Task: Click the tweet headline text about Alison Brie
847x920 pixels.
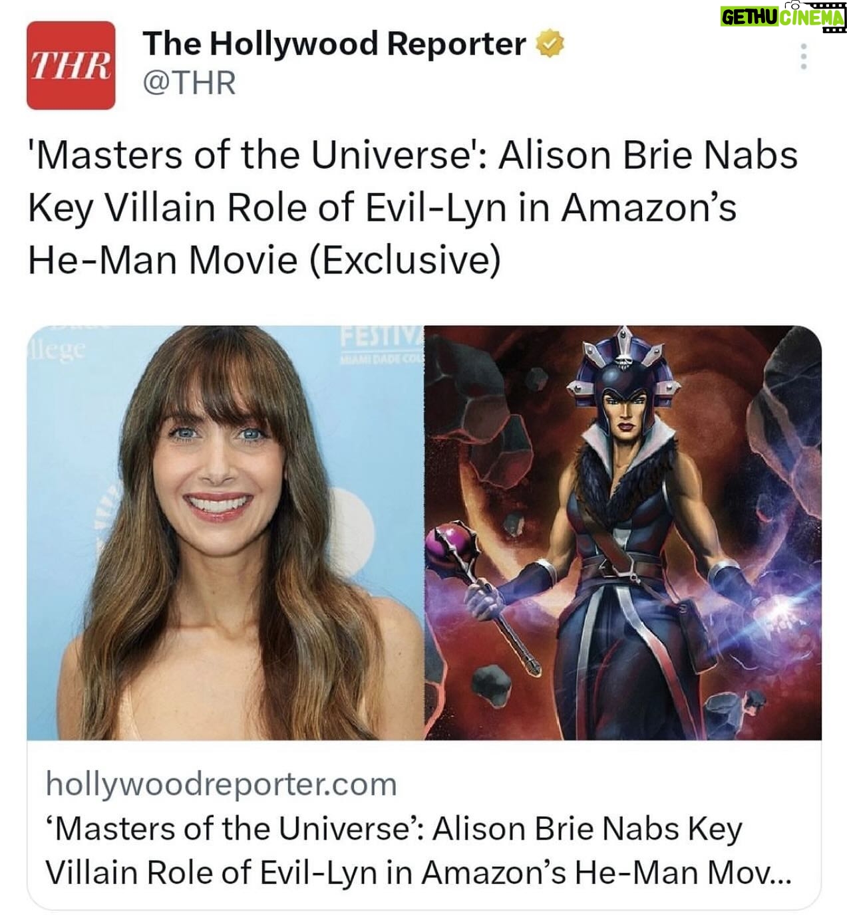Action: pos(413,207)
